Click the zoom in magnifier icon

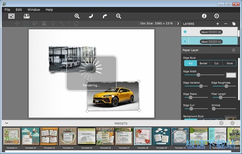(77, 16)
